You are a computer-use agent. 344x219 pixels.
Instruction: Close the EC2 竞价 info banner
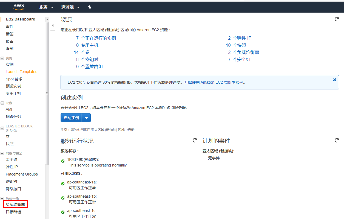click(x=334, y=80)
